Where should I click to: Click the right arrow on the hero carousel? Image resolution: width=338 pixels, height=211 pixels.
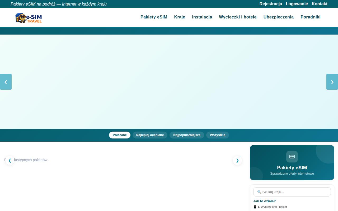click(332, 82)
